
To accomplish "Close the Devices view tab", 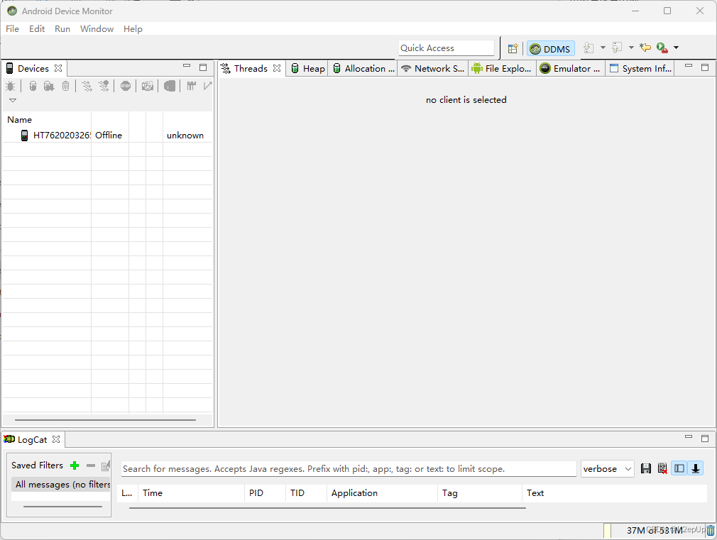I will [x=58, y=68].
